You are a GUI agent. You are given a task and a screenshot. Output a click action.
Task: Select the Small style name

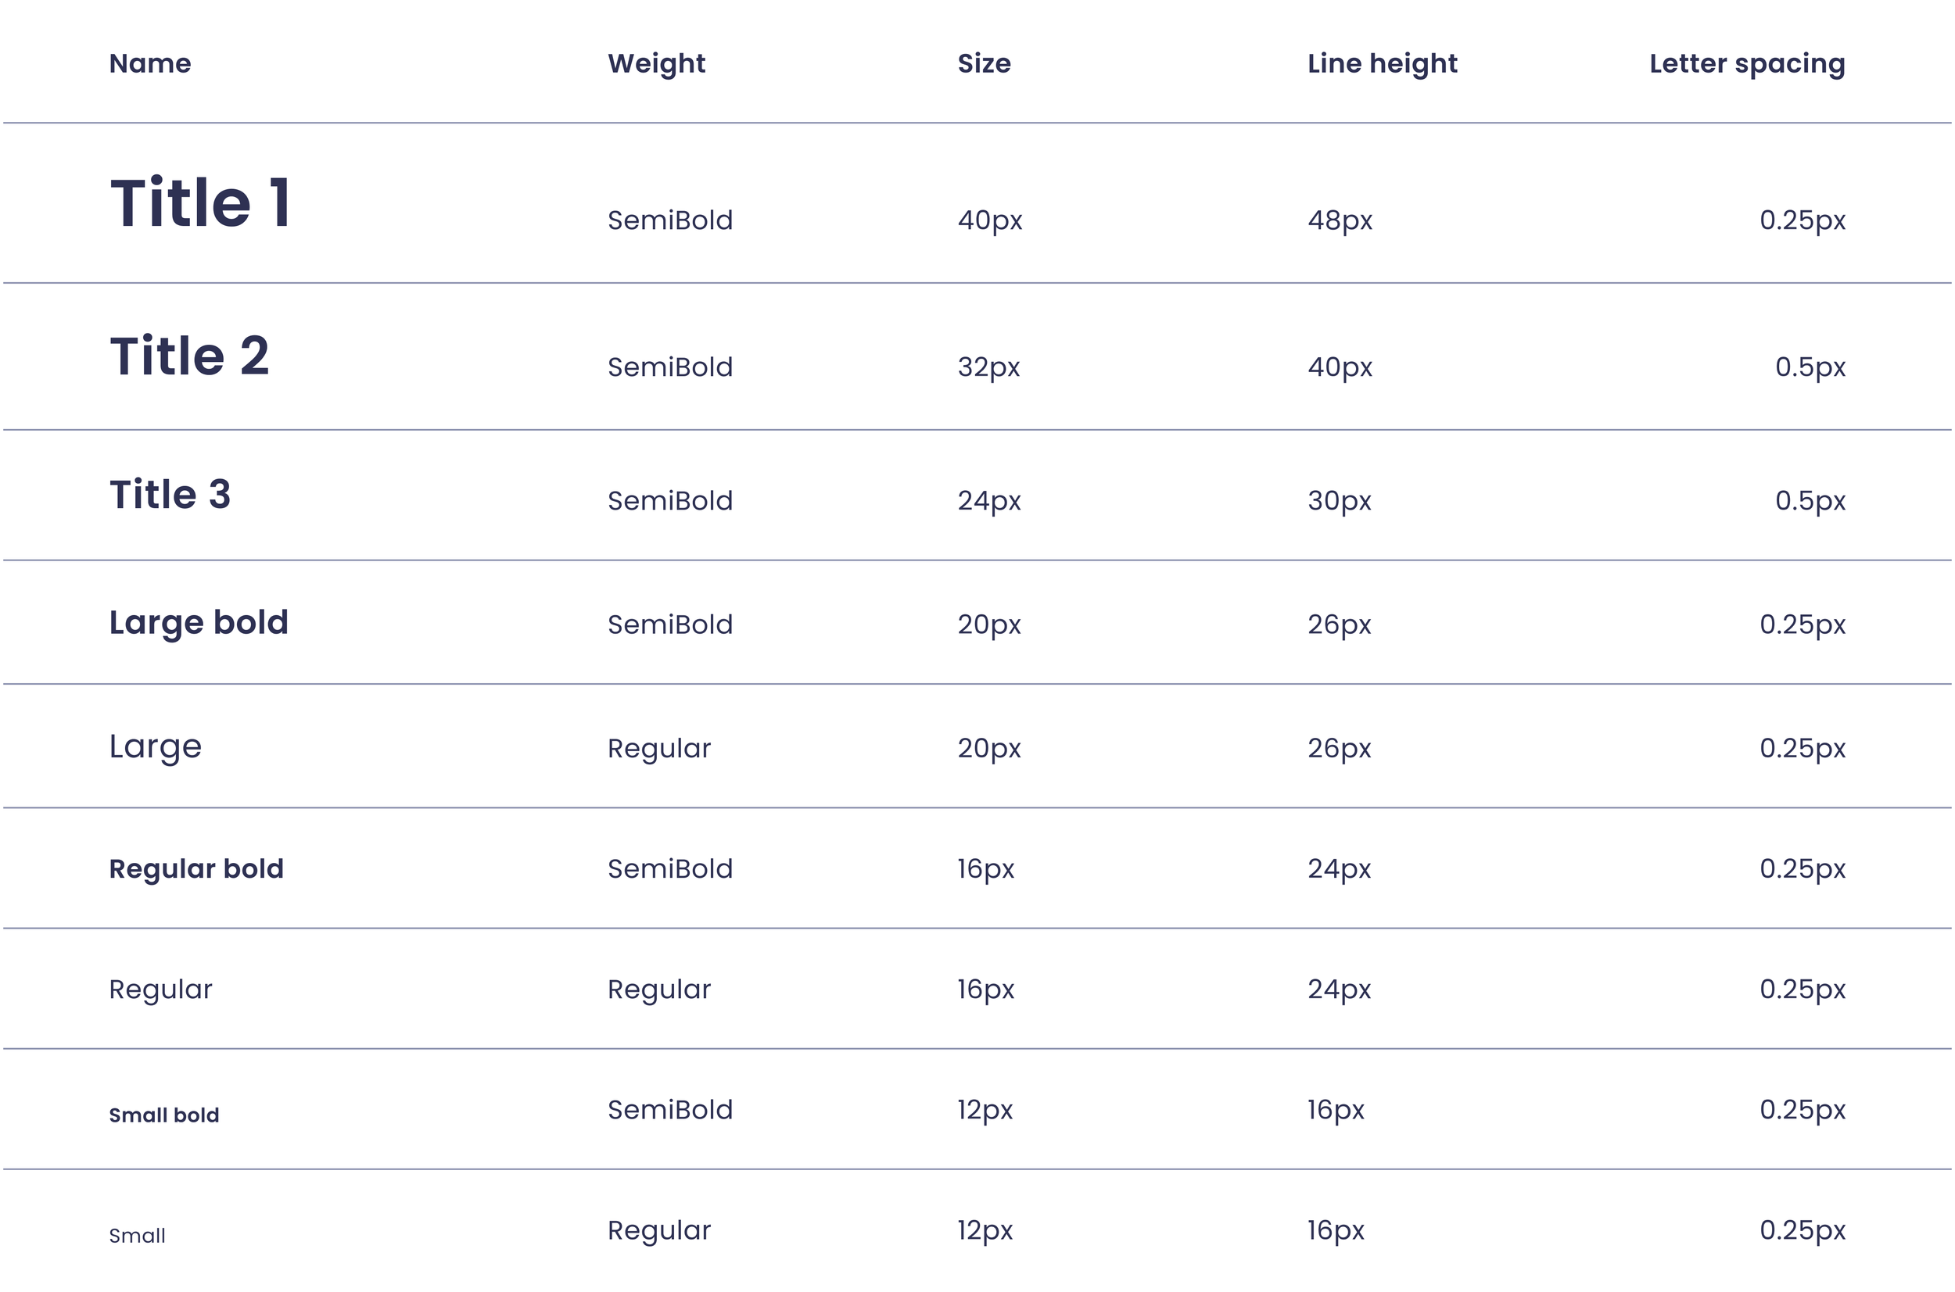coord(137,1236)
